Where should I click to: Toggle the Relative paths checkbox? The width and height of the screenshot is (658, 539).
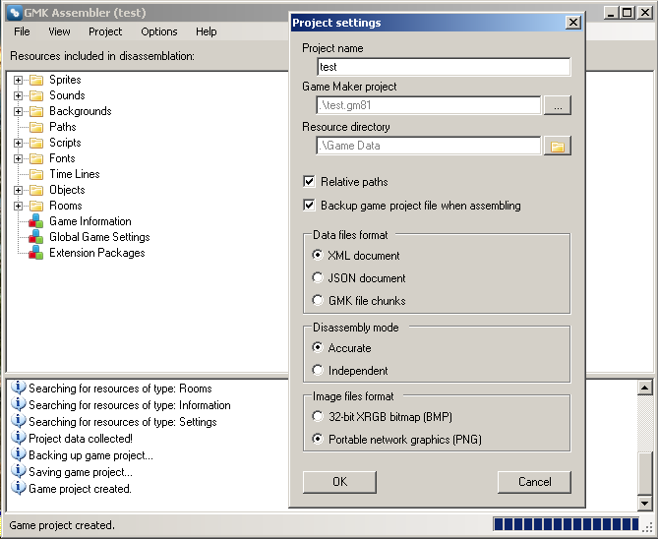tap(310, 182)
